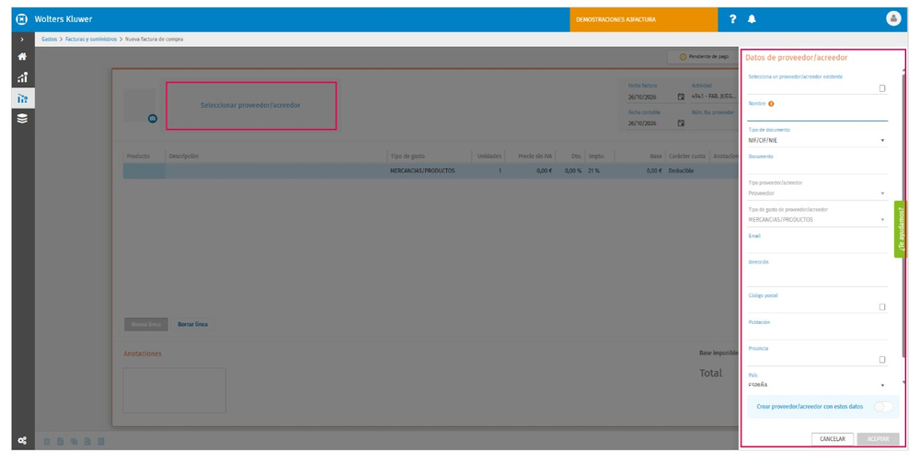Open the Actividad field dropdown

[x=714, y=97]
